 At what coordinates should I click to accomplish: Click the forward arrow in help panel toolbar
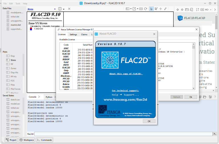pyautogui.click(x=182, y=10)
